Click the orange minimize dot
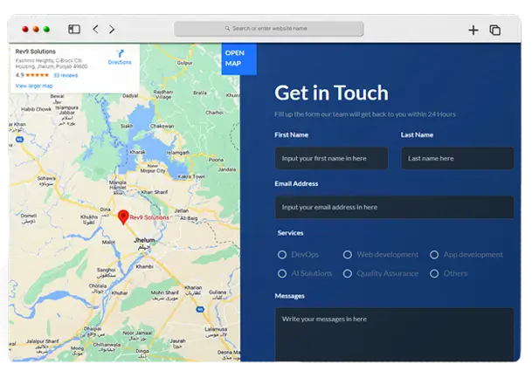532x371 pixels. pyautogui.click(x=36, y=29)
